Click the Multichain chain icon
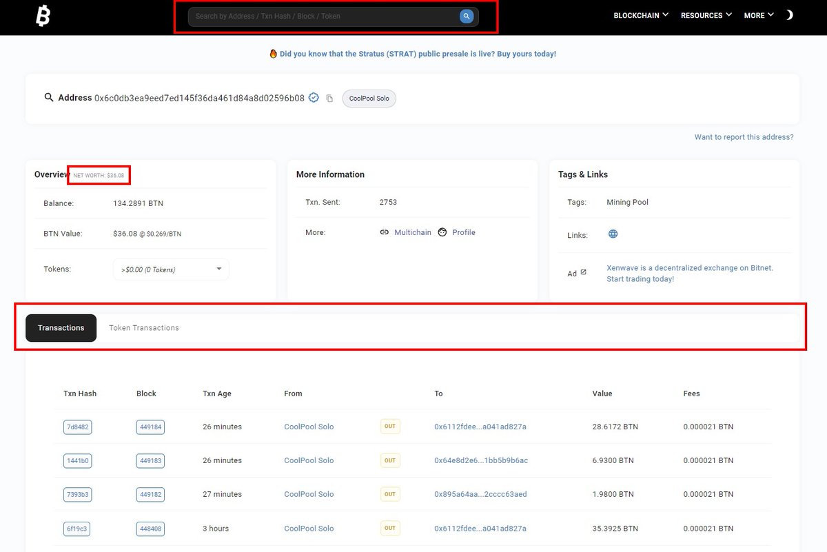The height and width of the screenshot is (552, 827). tap(385, 232)
